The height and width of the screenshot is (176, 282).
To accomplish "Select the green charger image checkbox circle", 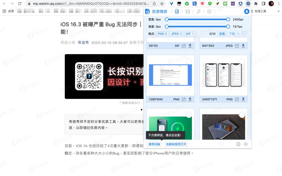I will pos(189,115).
